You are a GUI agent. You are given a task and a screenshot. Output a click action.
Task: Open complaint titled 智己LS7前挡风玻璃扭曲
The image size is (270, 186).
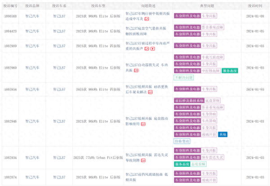(146, 174)
